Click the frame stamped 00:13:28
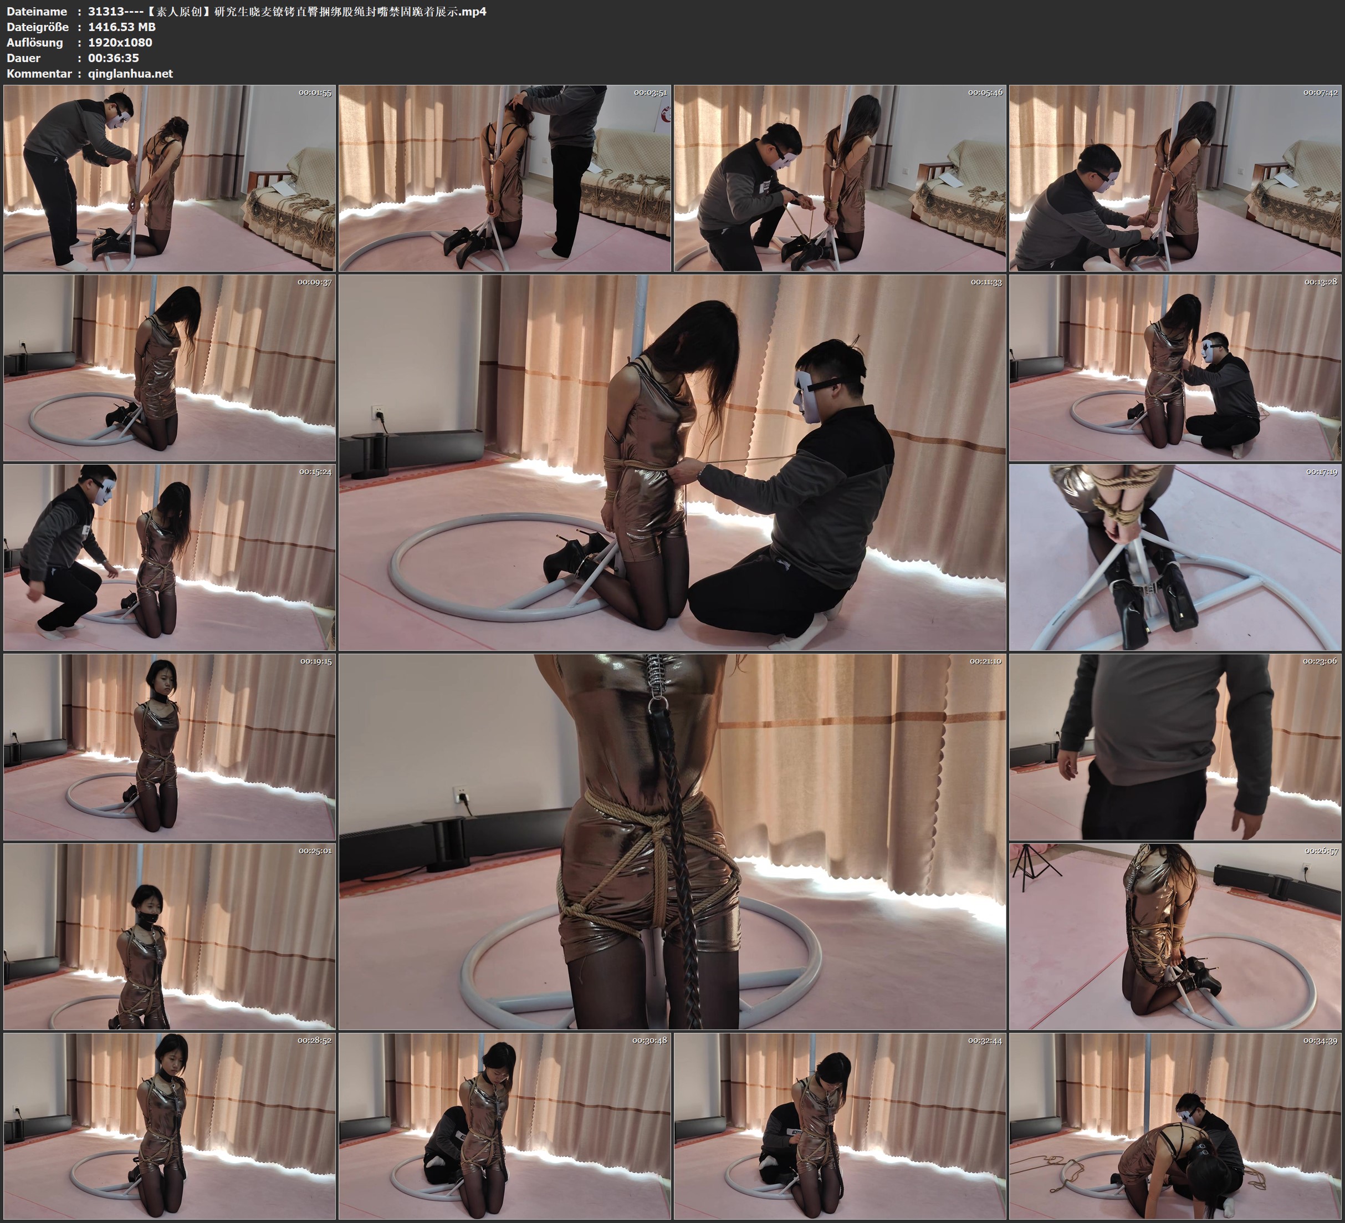This screenshot has width=1345, height=1223. (x=1175, y=368)
